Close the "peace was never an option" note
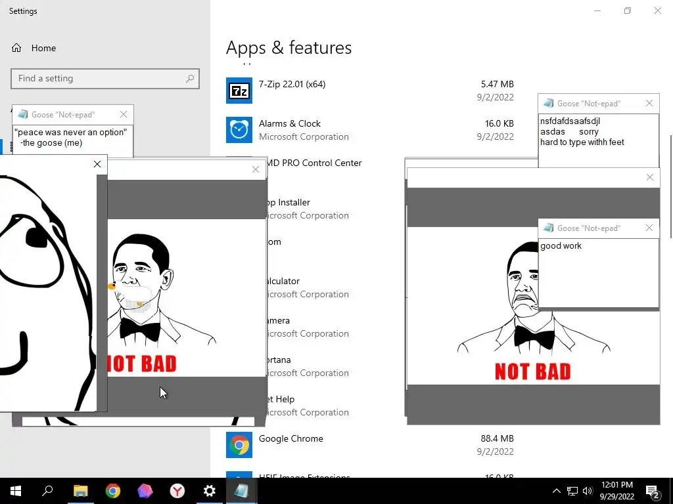The image size is (673, 504). [124, 114]
